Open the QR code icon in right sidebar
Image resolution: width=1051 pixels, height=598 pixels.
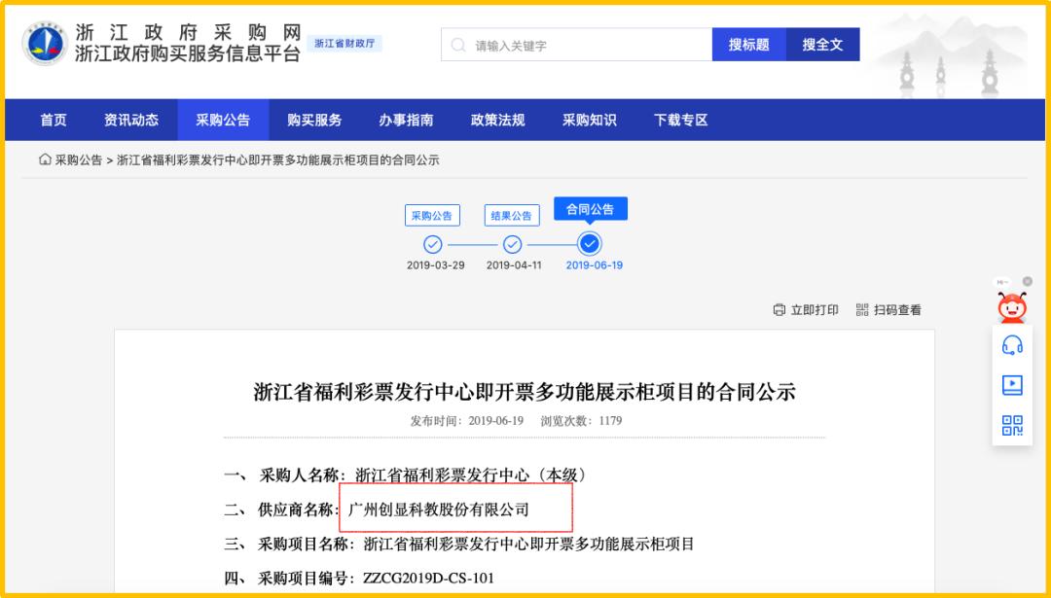pos(1012,425)
